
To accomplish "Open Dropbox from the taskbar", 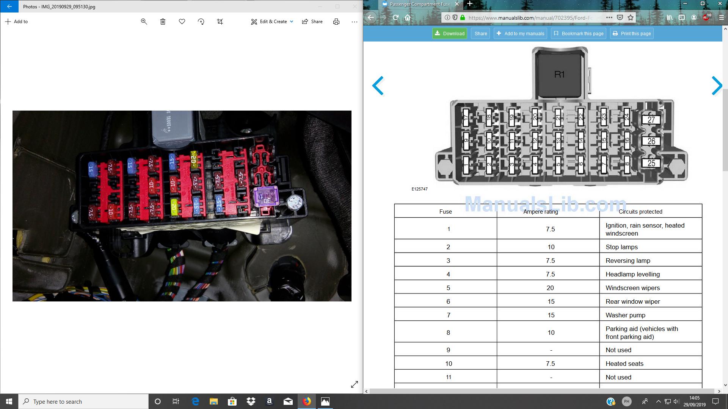I will click(x=251, y=401).
